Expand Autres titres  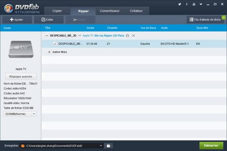[x=49, y=52]
